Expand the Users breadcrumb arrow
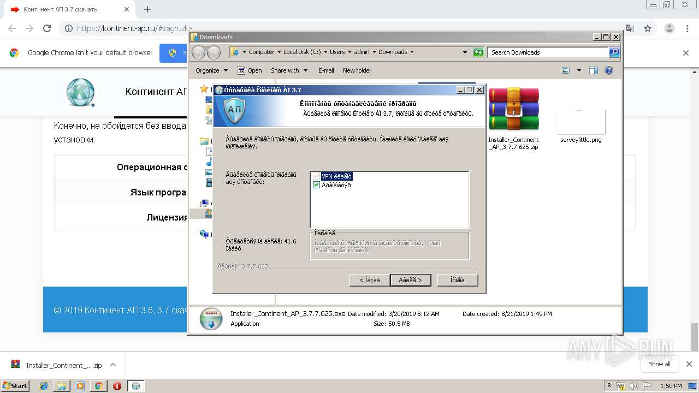The height and width of the screenshot is (393, 699). (349, 52)
